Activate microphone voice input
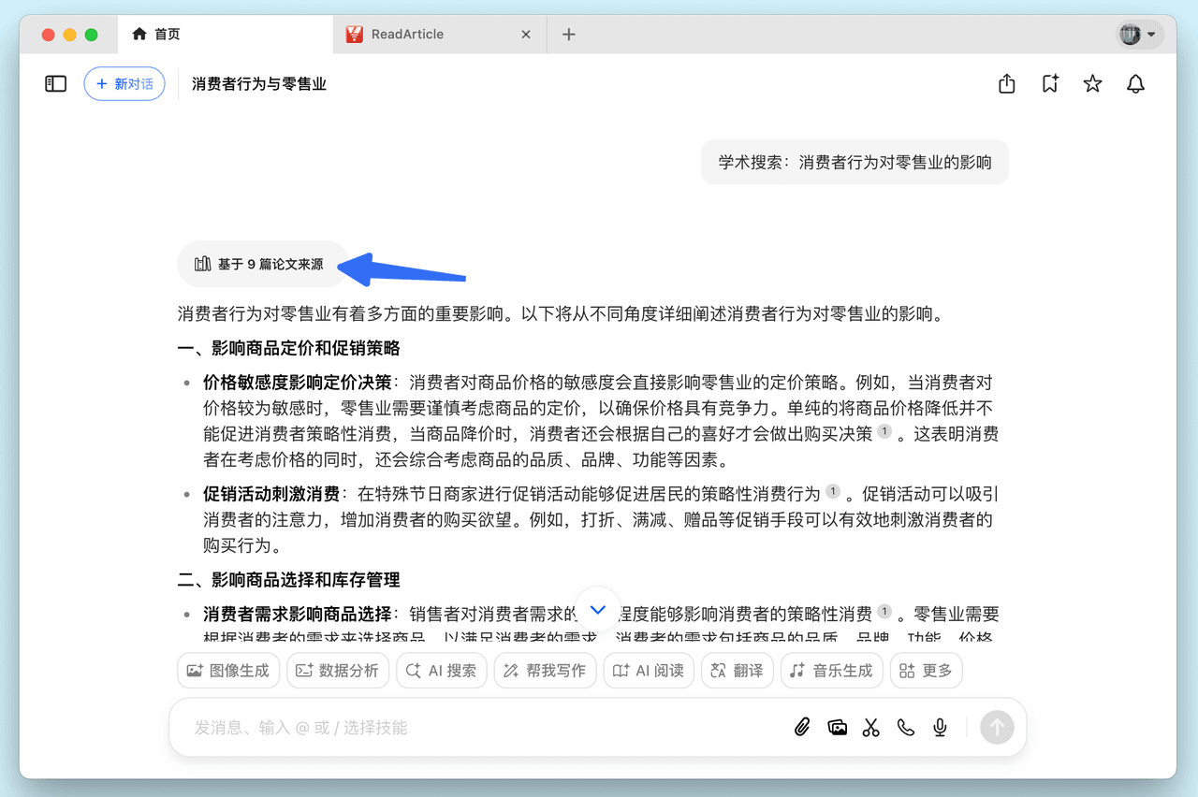 (x=941, y=728)
